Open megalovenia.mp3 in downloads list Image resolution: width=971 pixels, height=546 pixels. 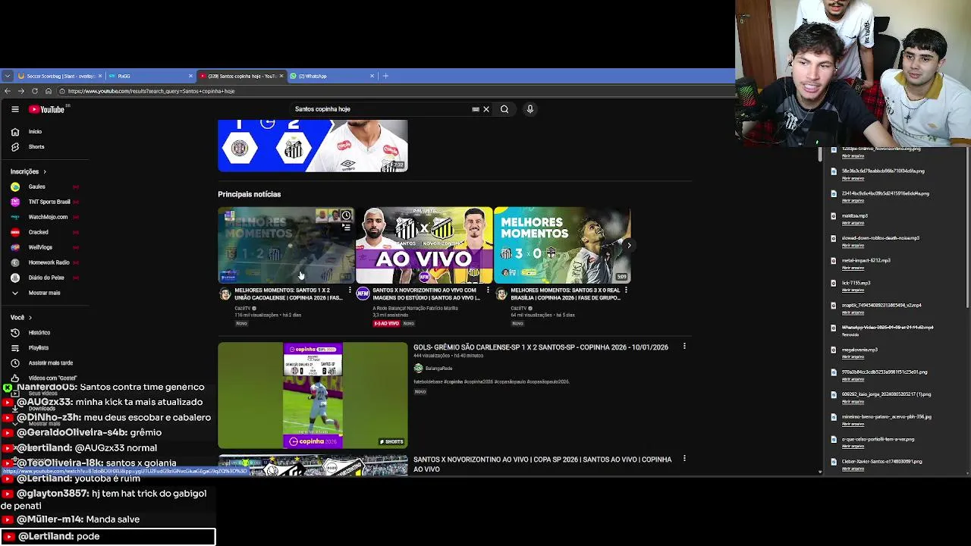[859, 350]
